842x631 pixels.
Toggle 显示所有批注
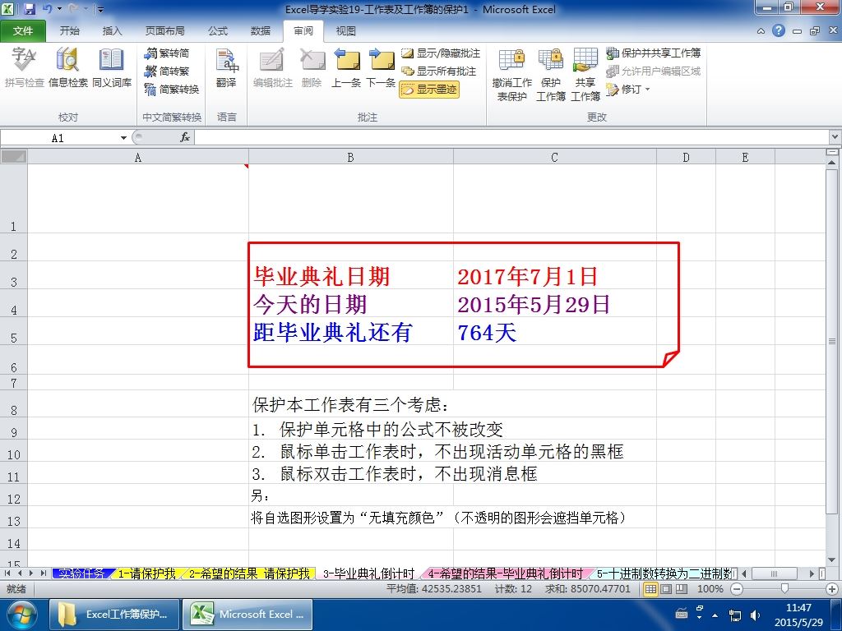(439, 71)
